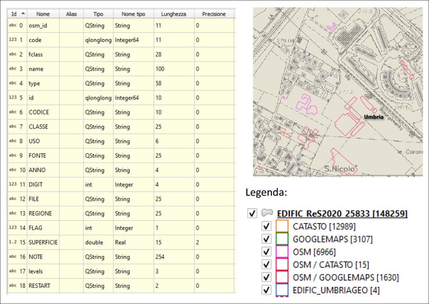Screen dimensions: 429x304
Task: Click the 100 length value for name
Action: (x=160, y=69)
